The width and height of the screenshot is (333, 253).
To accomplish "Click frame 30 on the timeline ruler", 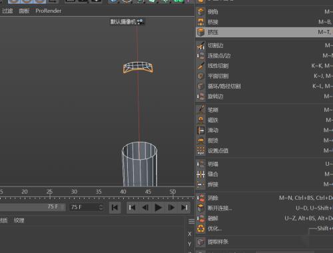I will click(x=74, y=192).
